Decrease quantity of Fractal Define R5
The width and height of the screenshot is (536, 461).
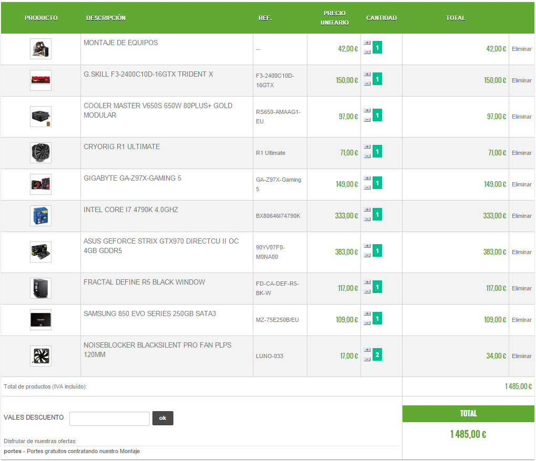367,291
